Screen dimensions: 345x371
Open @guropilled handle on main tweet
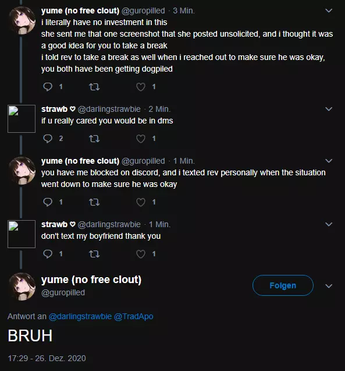[x=63, y=293]
